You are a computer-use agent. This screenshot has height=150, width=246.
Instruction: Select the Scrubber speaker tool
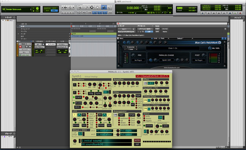(104, 7)
